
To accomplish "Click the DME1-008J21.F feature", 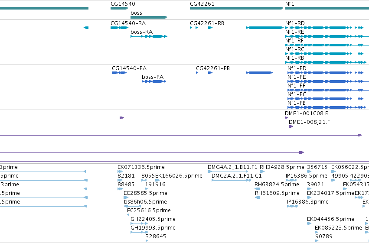I will (x=291, y=126).
